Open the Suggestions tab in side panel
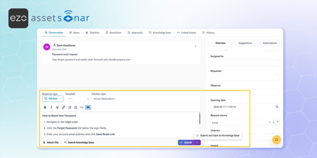The width and height of the screenshot is (317, 158). click(245, 43)
